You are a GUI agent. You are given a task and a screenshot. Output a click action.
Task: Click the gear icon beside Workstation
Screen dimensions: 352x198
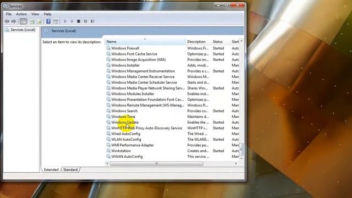[x=108, y=151]
